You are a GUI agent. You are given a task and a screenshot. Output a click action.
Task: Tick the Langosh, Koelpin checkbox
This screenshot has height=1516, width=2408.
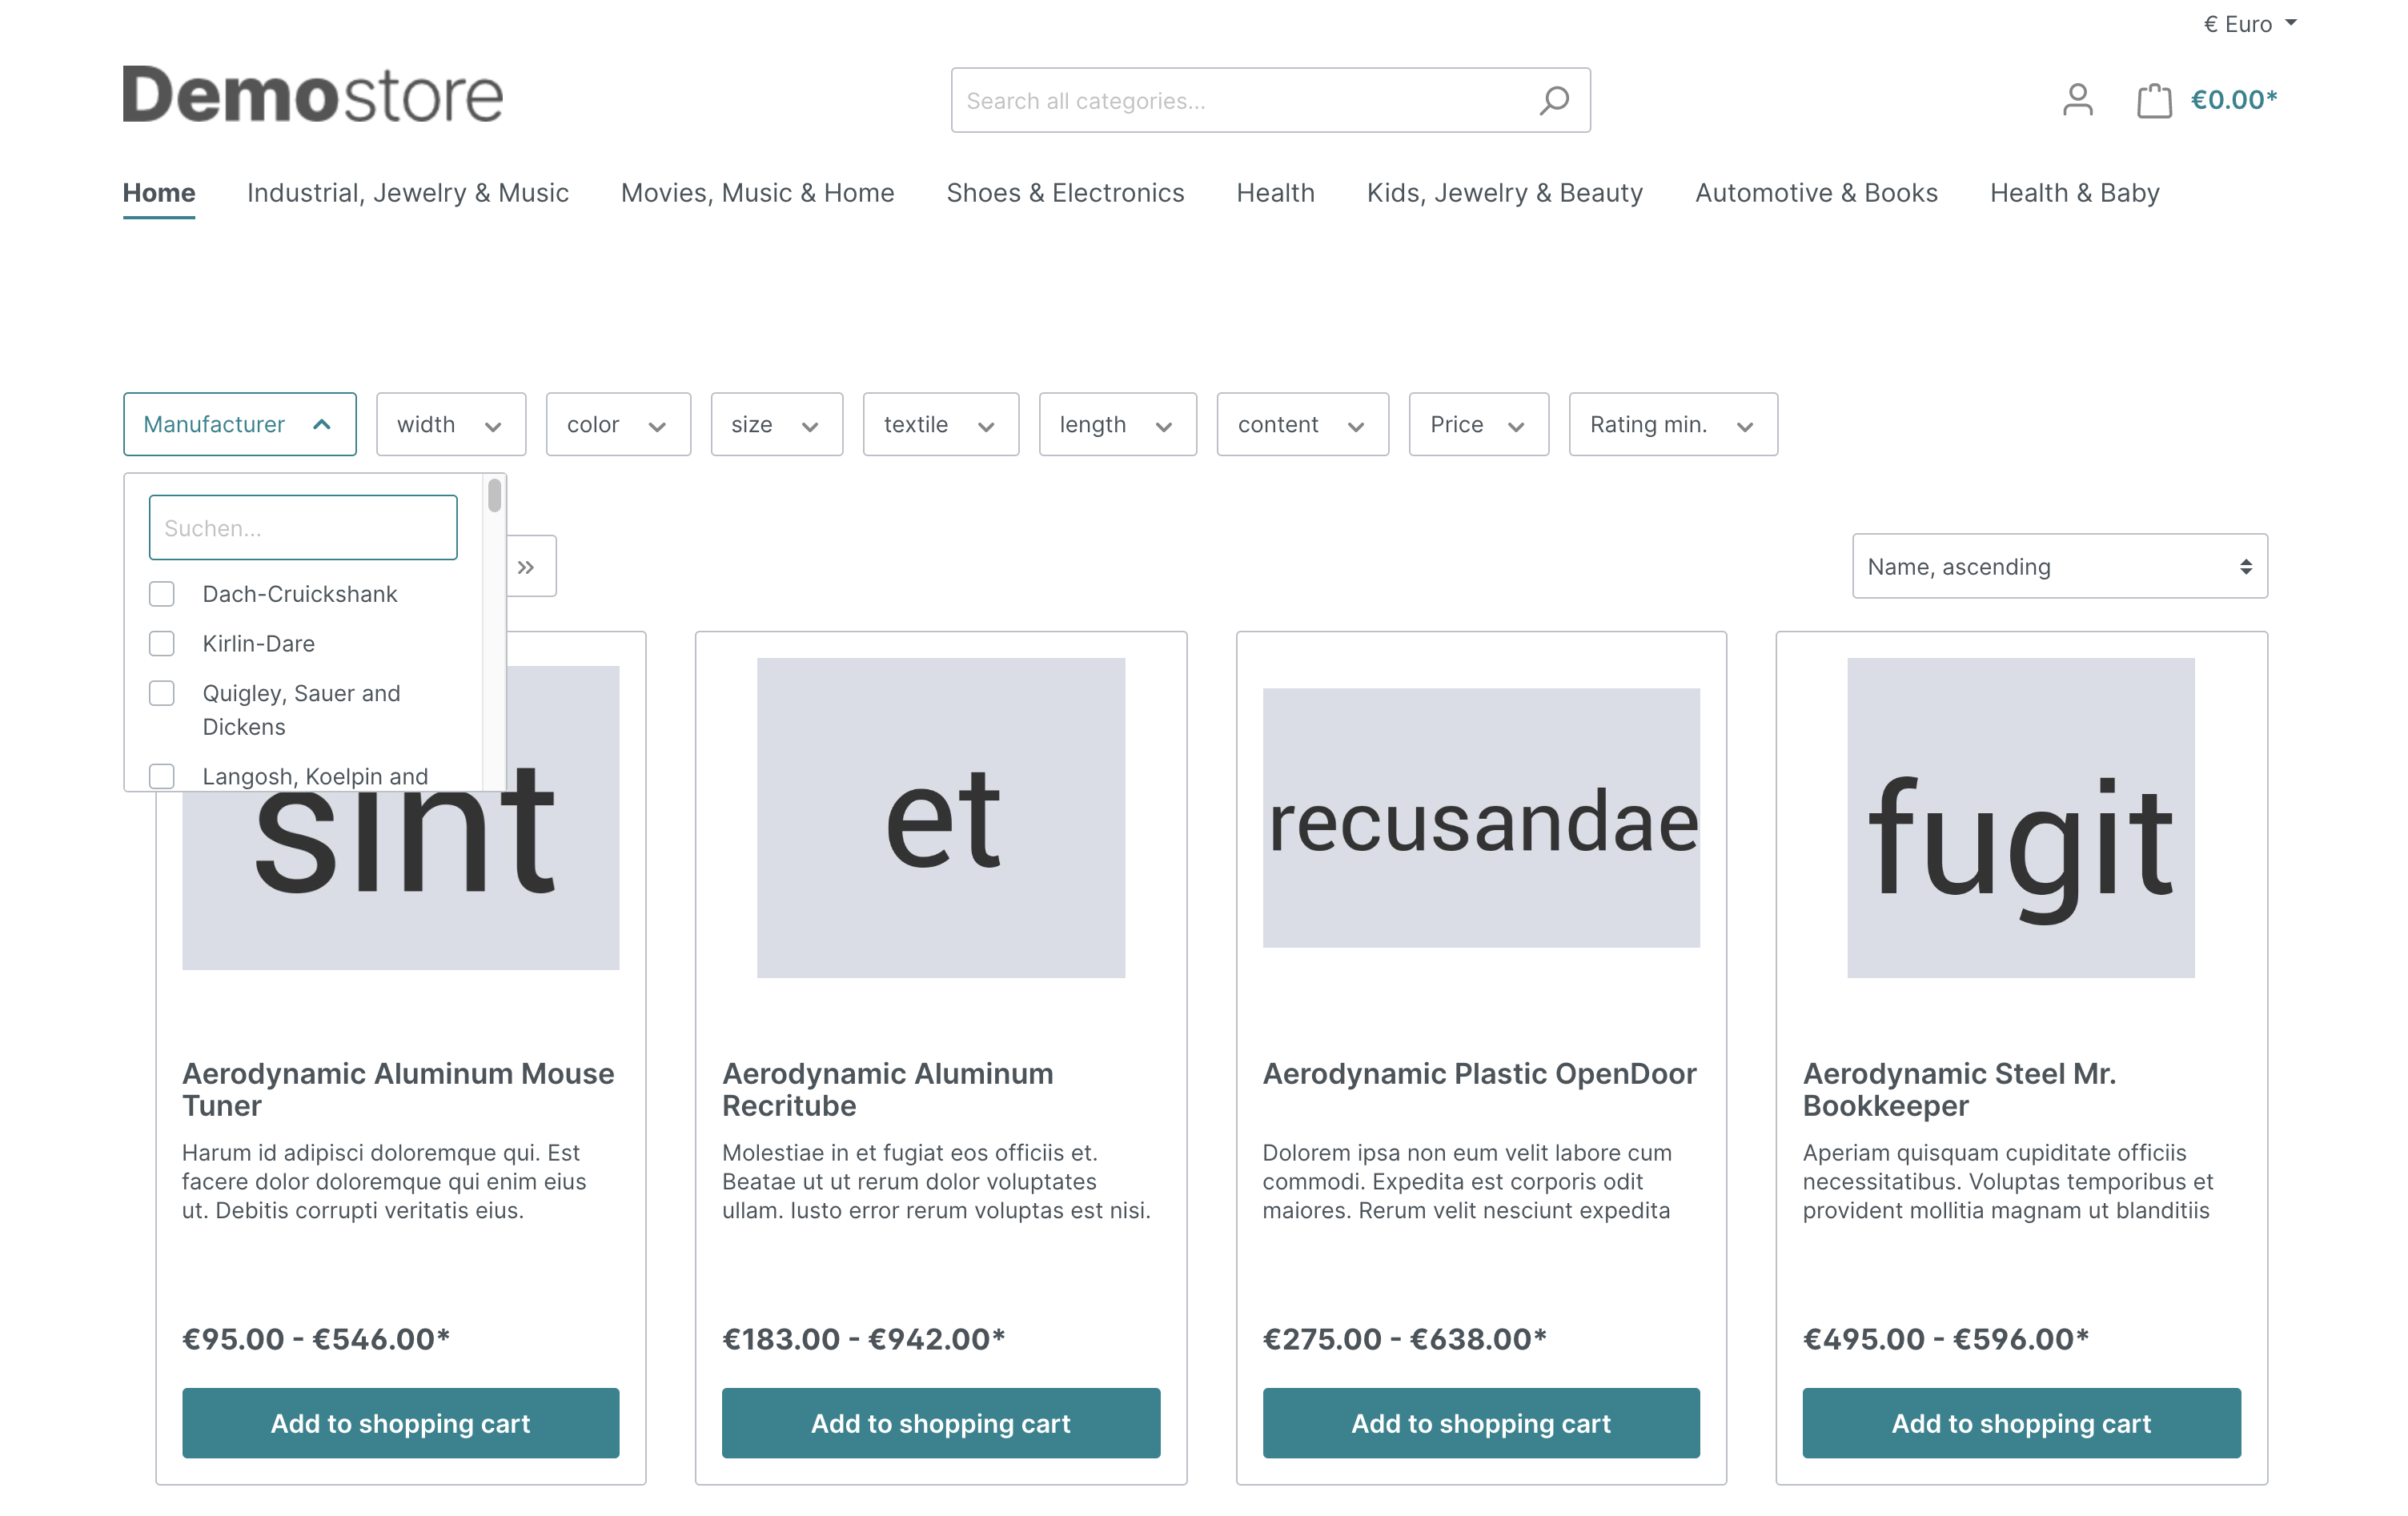tap(162, 776)
